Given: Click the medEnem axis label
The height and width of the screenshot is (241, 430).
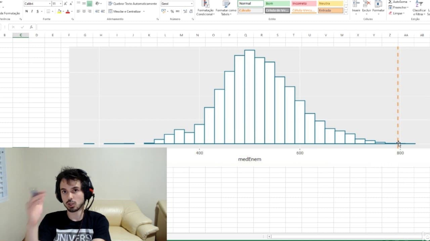Looking at the screenshot, I should pos(250,159).
